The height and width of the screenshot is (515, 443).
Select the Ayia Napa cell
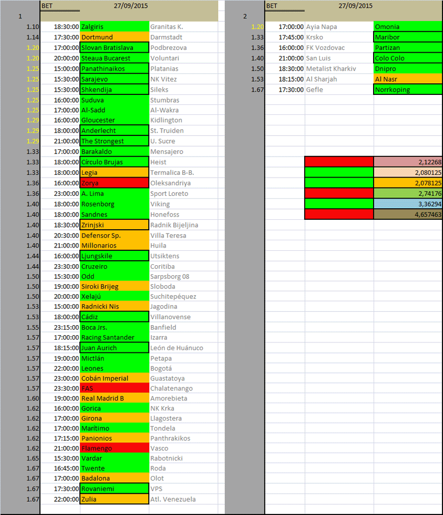click(x=339, y=27)
